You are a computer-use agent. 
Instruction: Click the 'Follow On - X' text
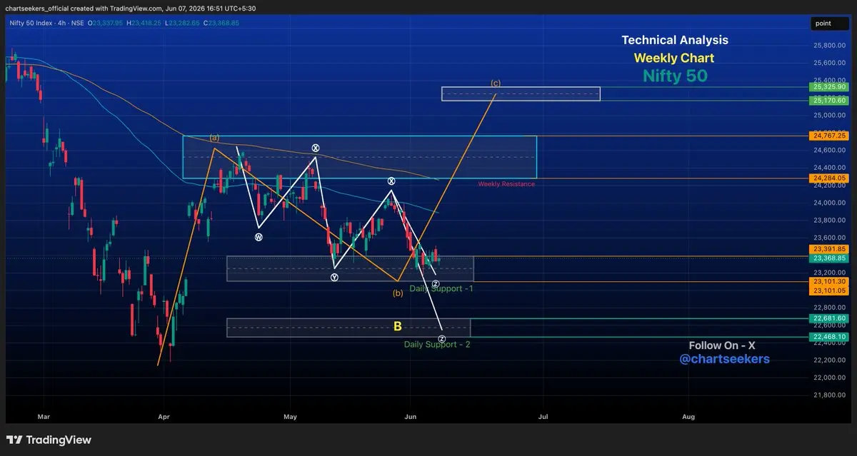point(722,345)
